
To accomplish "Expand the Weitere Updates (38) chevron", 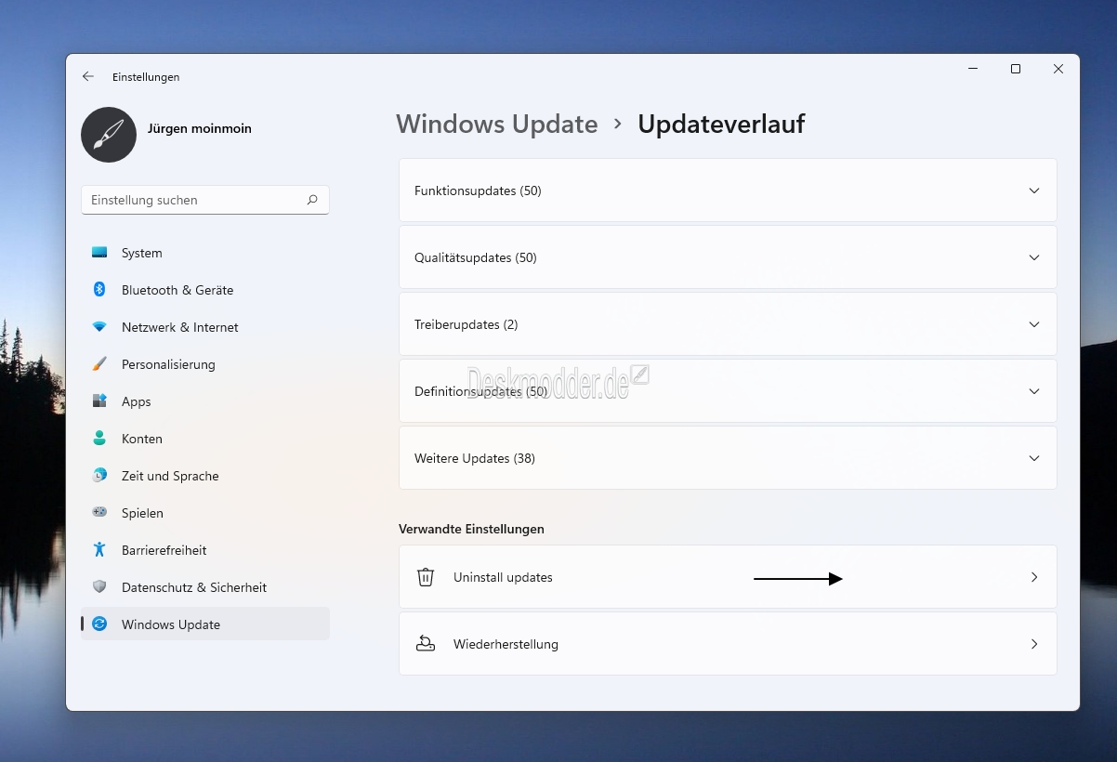I will (x=1034, y=458).
